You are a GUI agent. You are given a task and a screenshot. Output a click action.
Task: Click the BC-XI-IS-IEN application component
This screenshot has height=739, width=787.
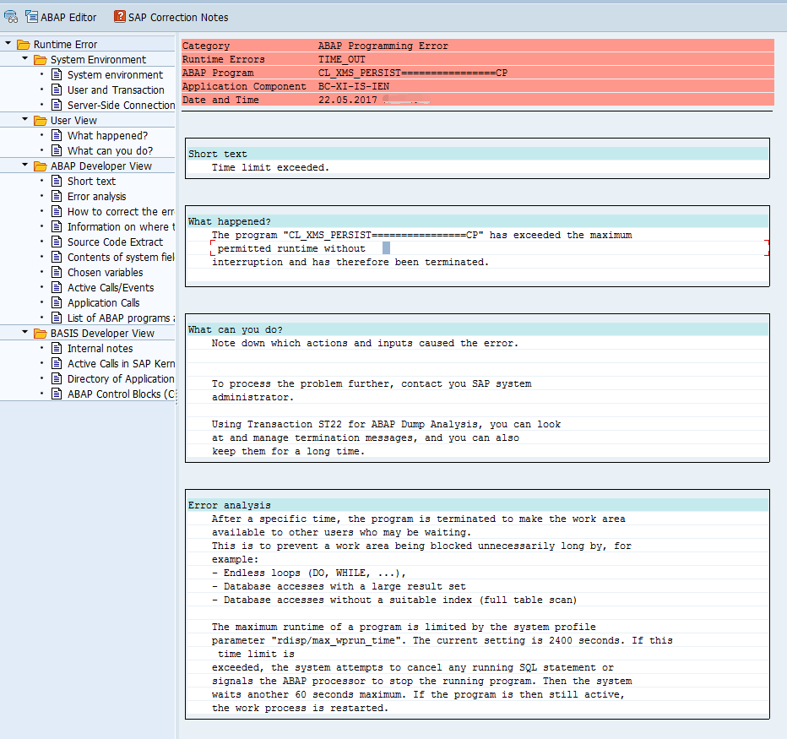pos(354,86)
